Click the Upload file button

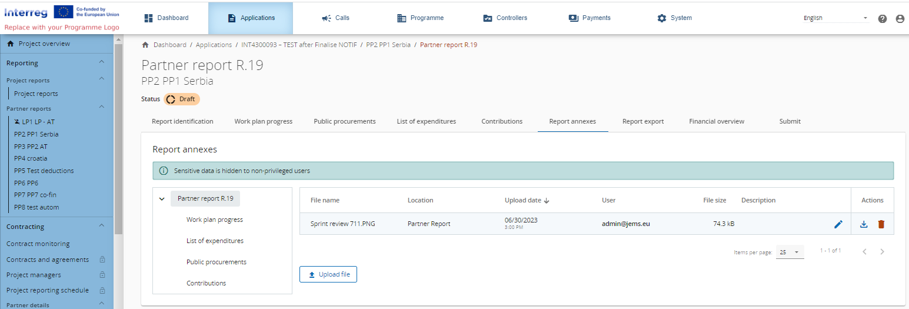pyautogui.click(x=328, y=274)
